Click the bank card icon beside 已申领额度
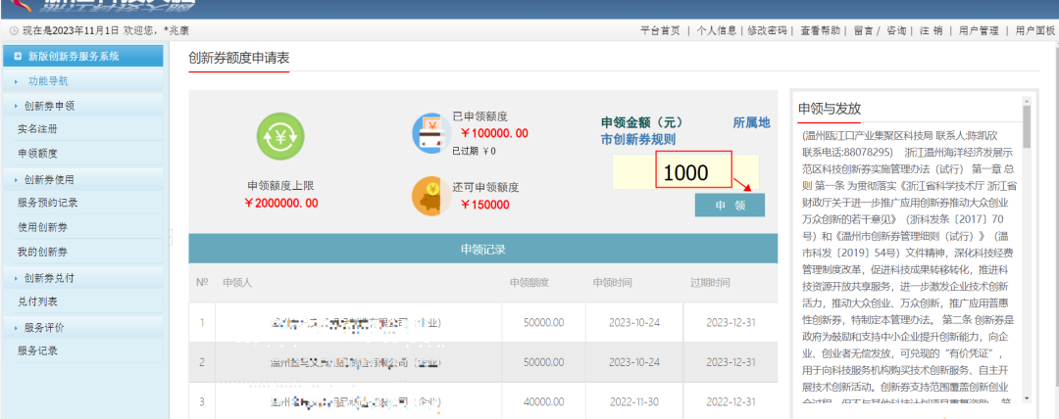 pos(430,132)
